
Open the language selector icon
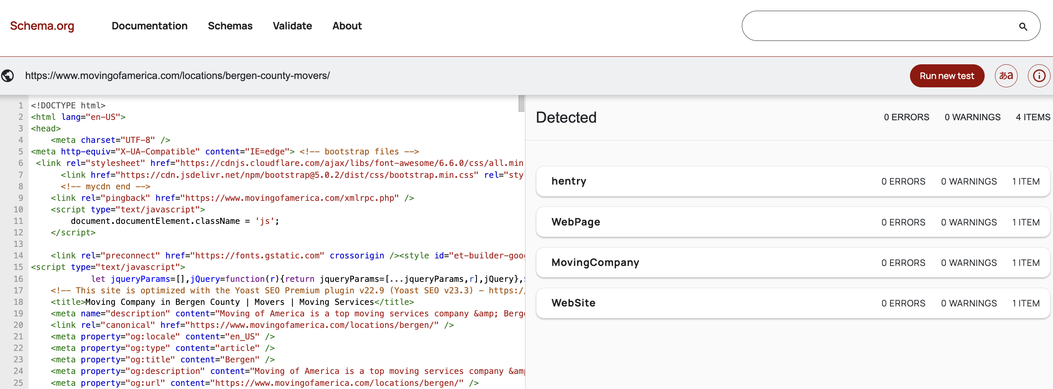click(1006, 76)
